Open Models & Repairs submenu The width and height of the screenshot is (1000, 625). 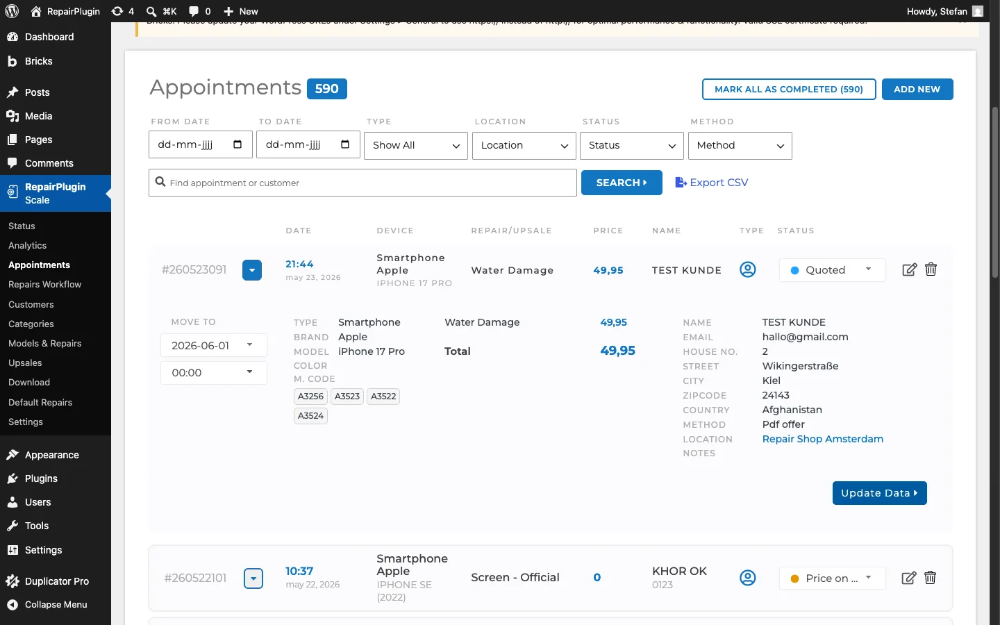coord(45,344)
